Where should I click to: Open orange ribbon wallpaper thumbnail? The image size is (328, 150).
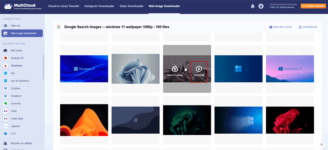click(x=84, y=120)
